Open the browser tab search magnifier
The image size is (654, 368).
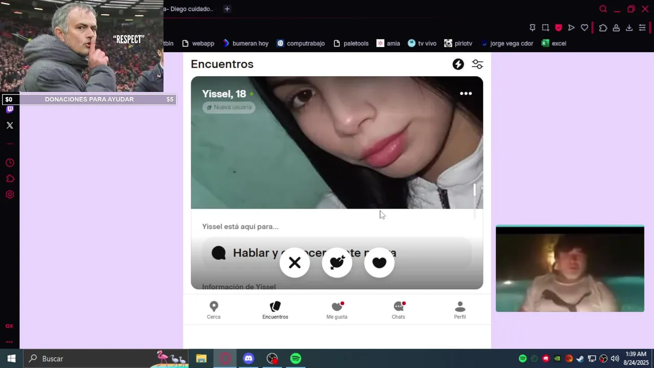tap(603, 9)
